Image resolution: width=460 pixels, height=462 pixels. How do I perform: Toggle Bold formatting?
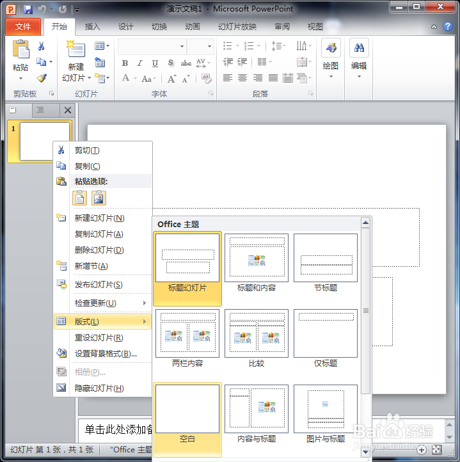[125, 63]
